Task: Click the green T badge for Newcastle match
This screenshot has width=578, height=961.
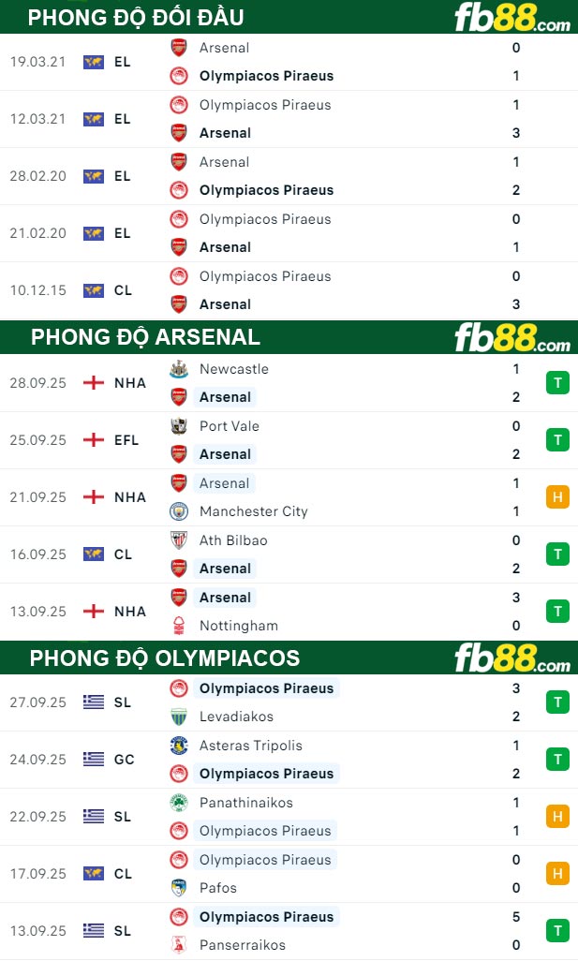Action: [x=557, y=383]
